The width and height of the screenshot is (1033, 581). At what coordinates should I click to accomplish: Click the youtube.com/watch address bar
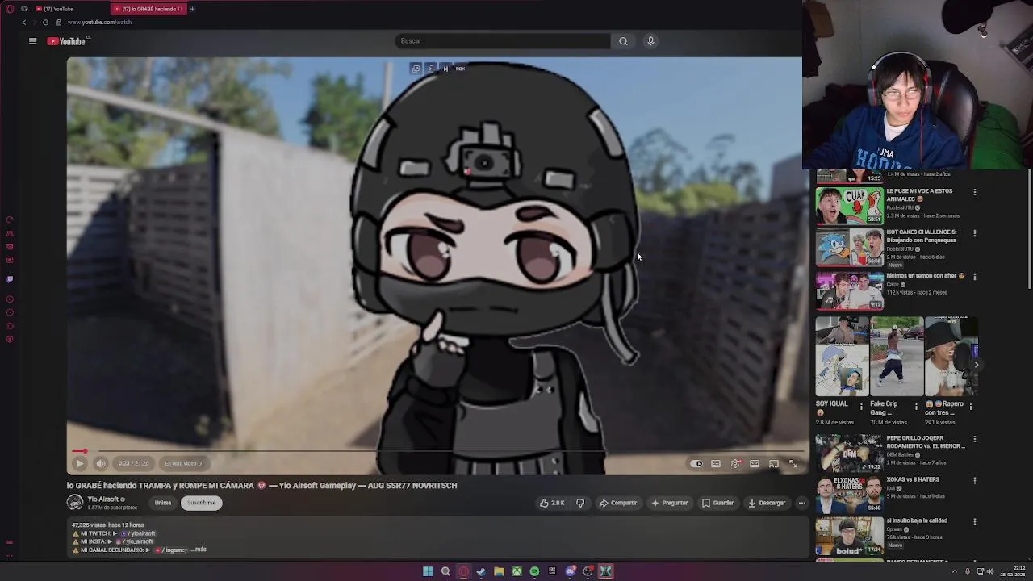[99, 23]
